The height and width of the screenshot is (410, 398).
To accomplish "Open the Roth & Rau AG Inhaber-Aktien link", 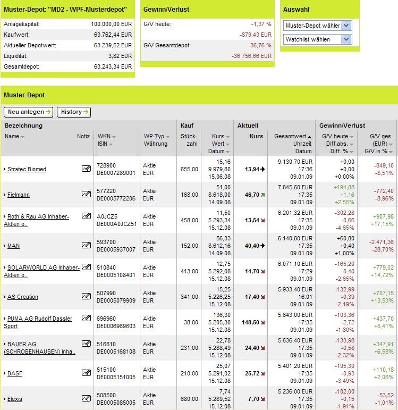I will 36,220.
